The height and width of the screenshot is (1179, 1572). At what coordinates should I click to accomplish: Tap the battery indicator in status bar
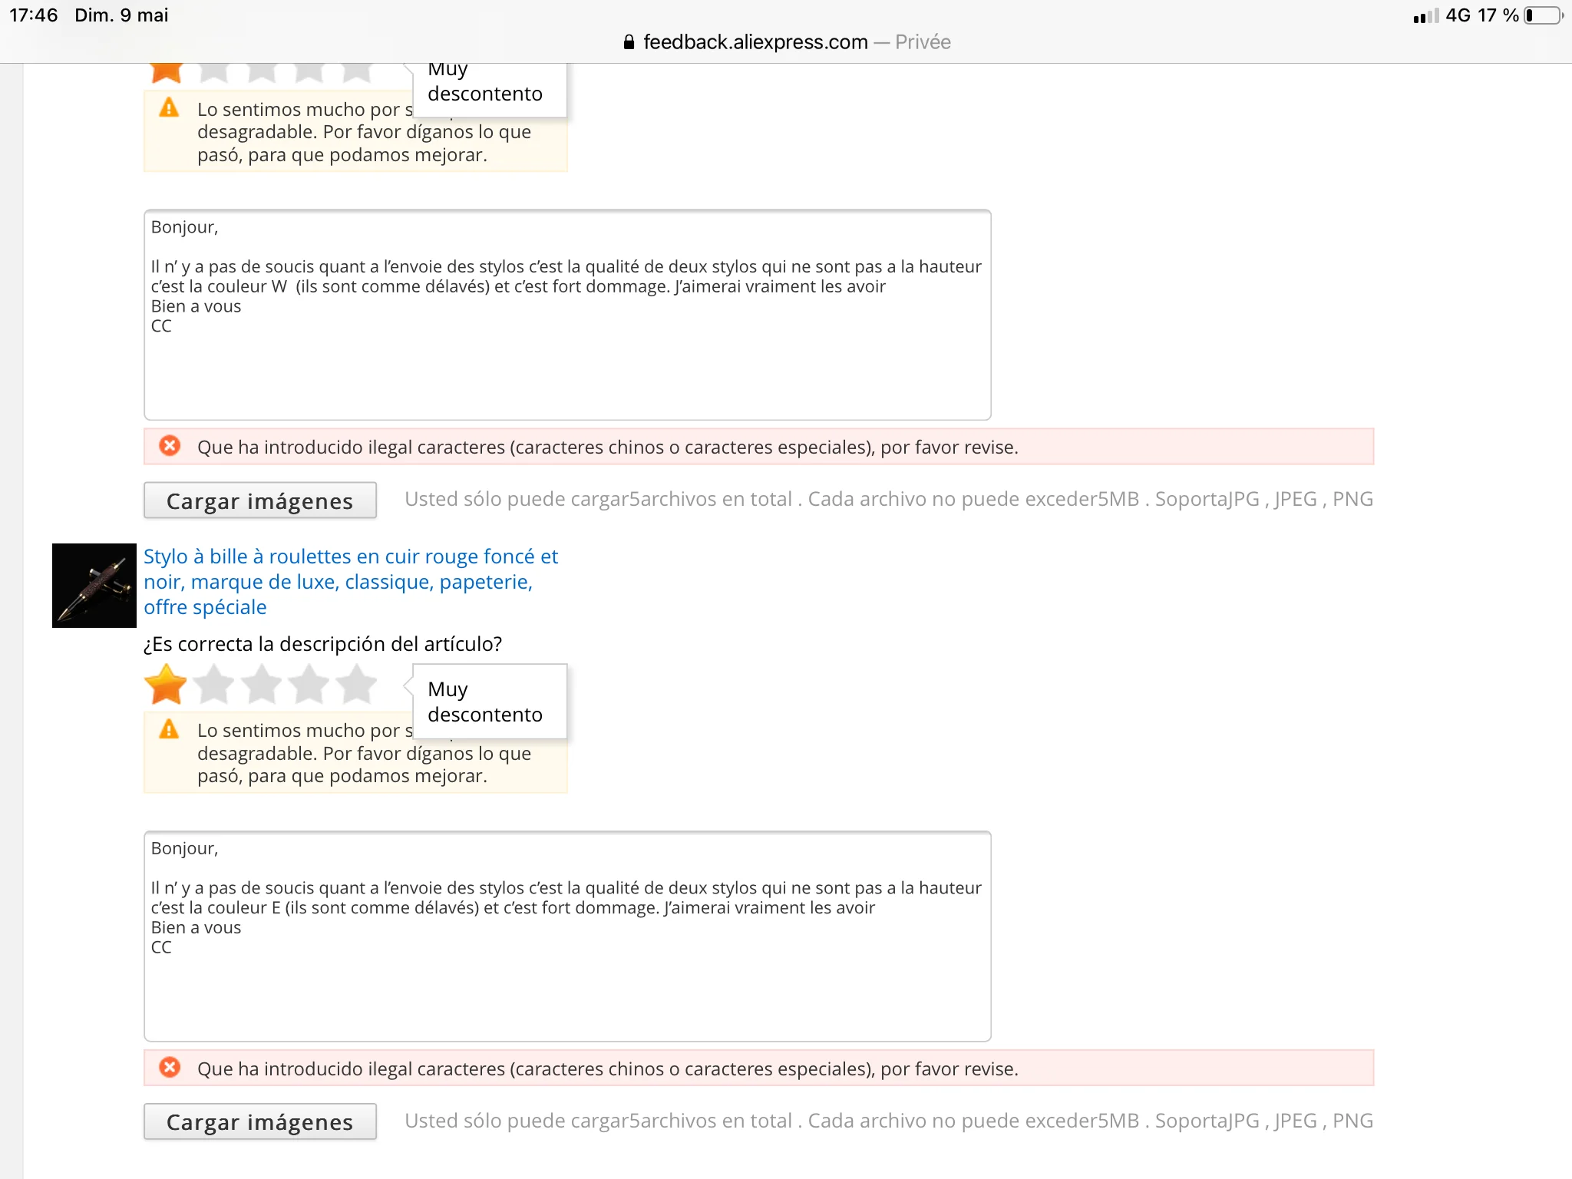(x=1544, y=15)
